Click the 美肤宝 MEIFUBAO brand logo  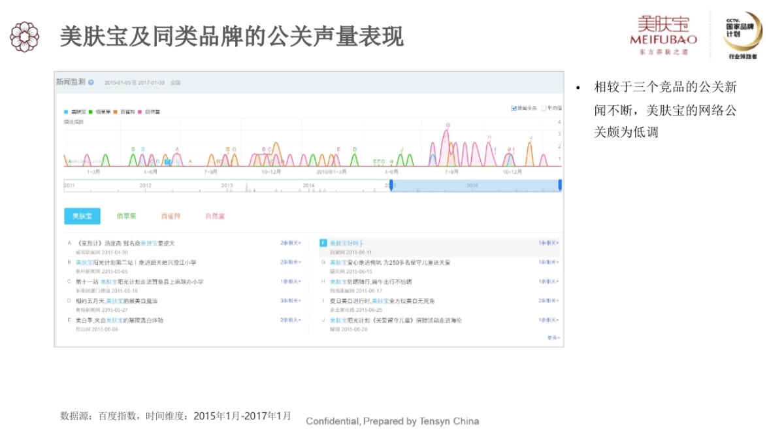tap(662, 34)
